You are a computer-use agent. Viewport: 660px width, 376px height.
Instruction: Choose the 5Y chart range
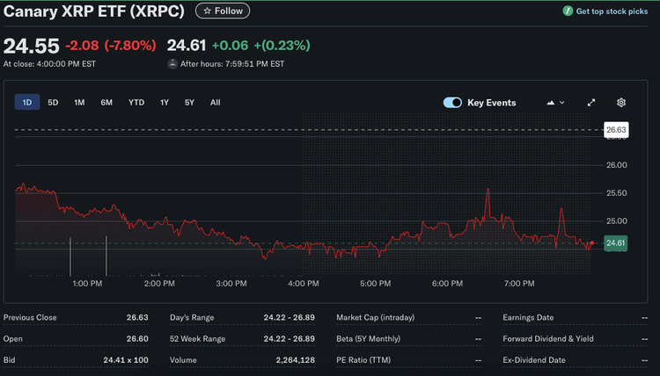click(189, 103)
